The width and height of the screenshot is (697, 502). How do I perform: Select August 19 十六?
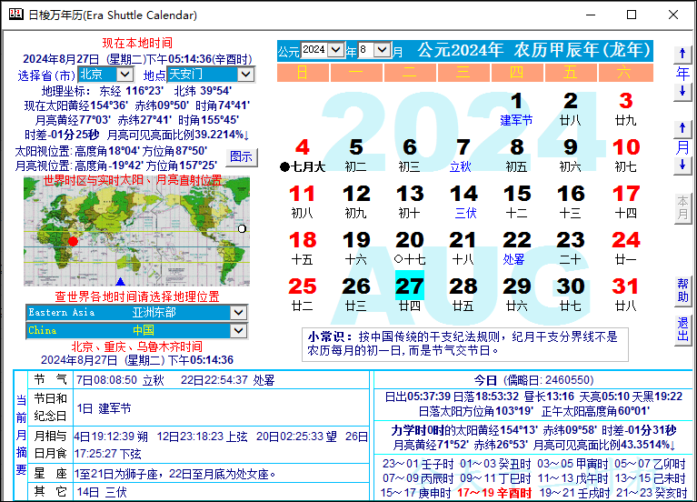coord(355,248)
